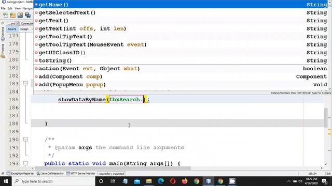Choose getText() without parameters
Image resolution: width=332 pixels, height=186 pixels.
(181, 21)
